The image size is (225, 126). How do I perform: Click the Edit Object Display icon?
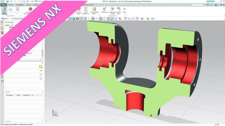112,11
